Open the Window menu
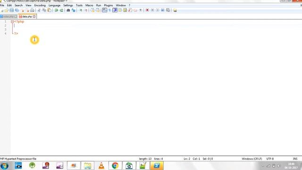This screenshot has height=170, width=302. click(x=121, y=5)
